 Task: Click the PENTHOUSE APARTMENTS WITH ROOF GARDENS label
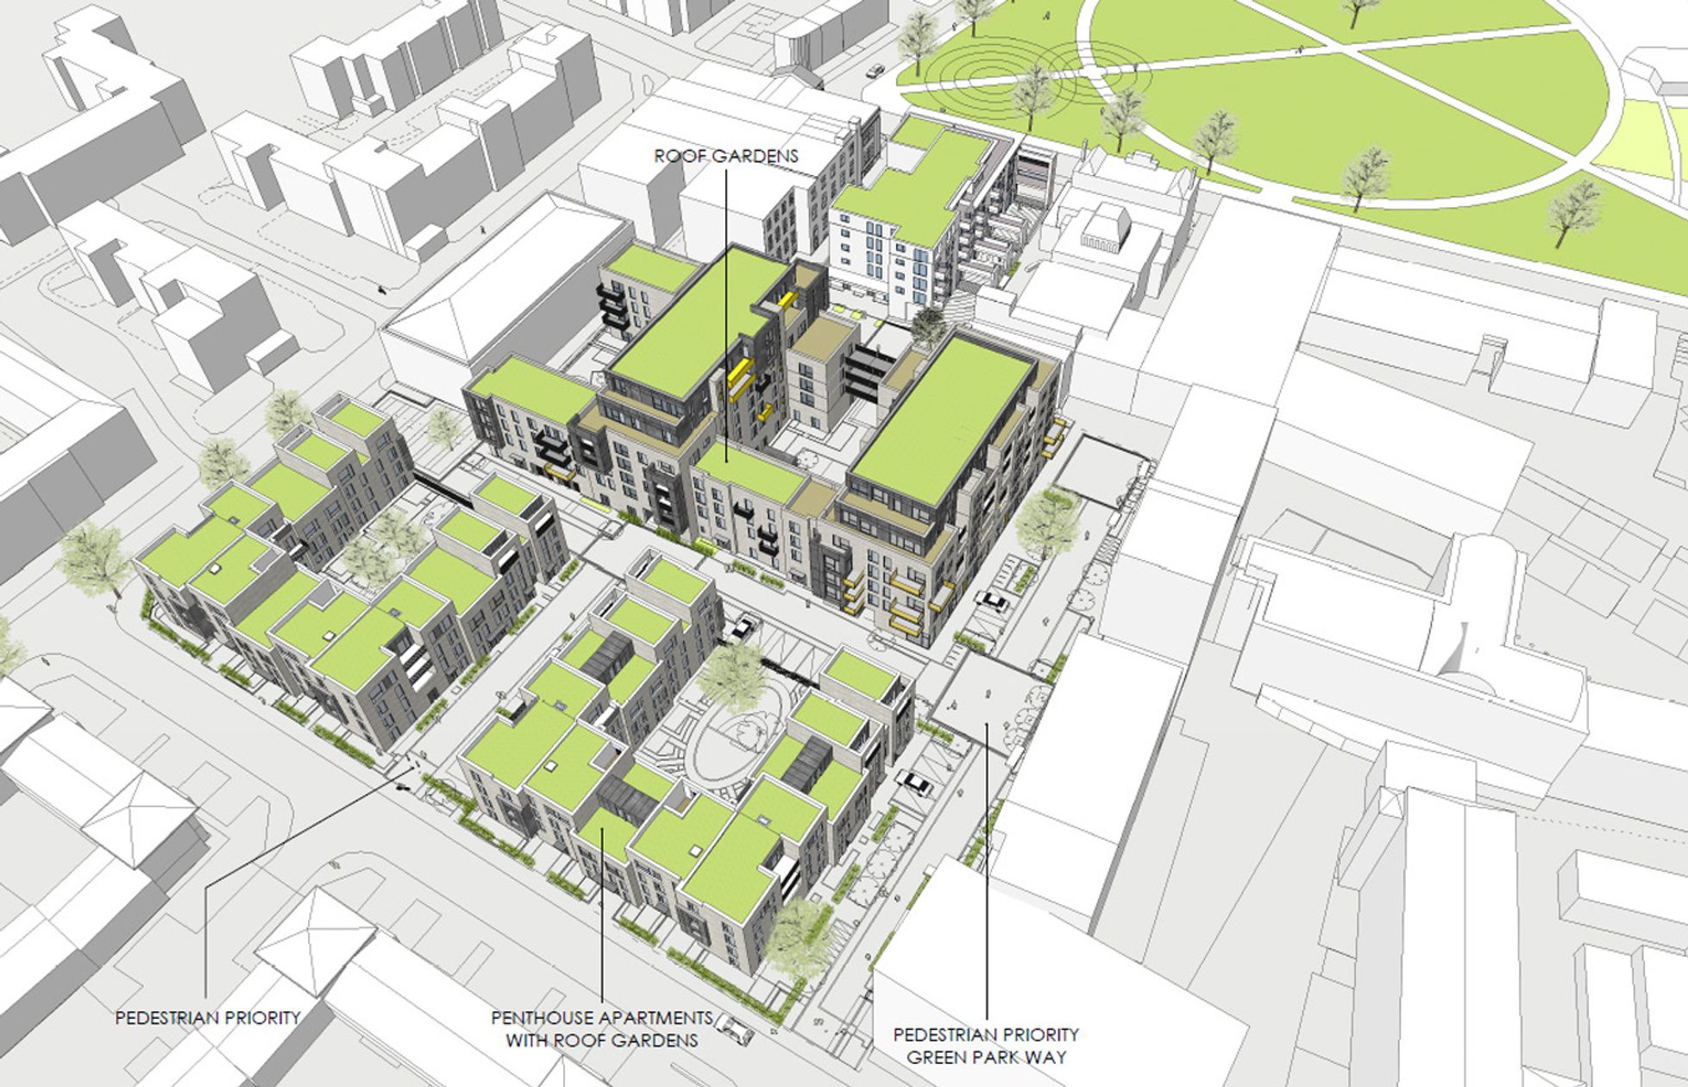602,1029
